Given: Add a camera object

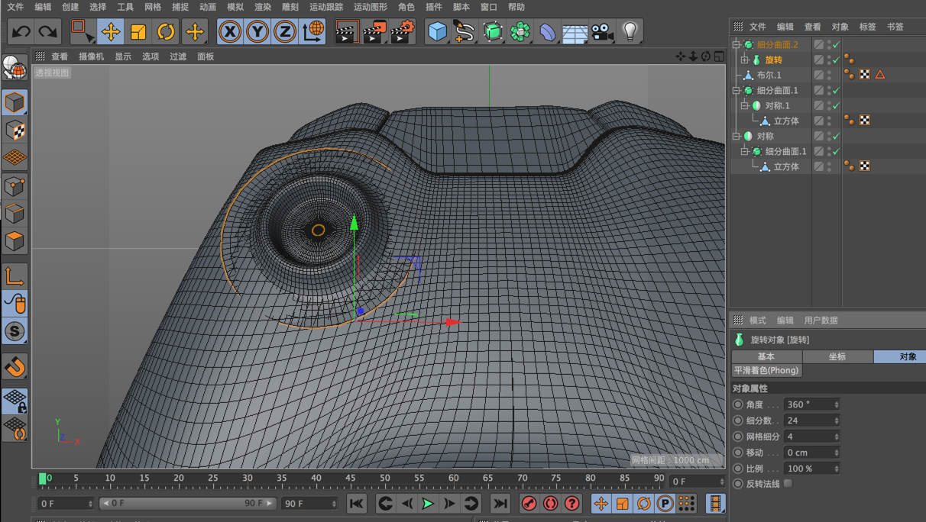Looking at the screenshot, I should [x=603, y=31].
